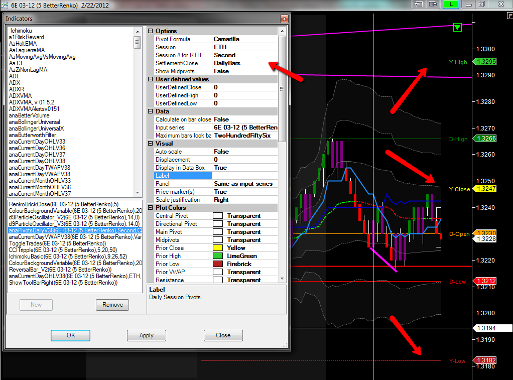Select AaLaguerreMA in indicator list

tap(27, 50)
